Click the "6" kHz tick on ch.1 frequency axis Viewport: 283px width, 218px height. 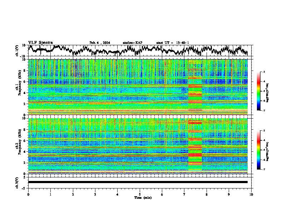[x=25, y=82]
